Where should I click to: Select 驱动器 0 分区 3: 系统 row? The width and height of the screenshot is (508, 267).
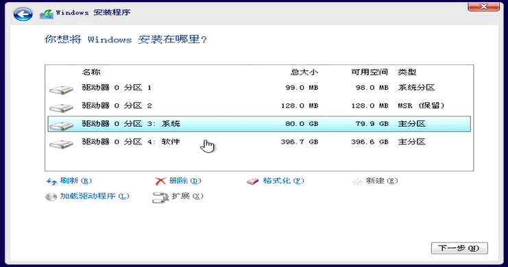click(259, 124)
